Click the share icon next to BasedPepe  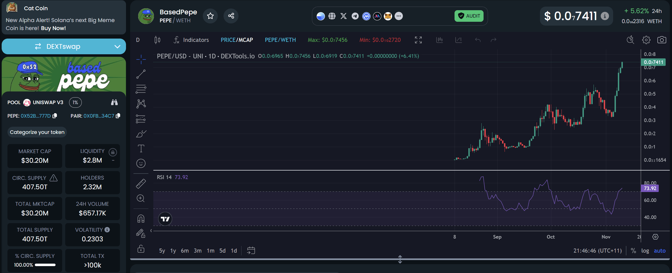coord(231,16)
